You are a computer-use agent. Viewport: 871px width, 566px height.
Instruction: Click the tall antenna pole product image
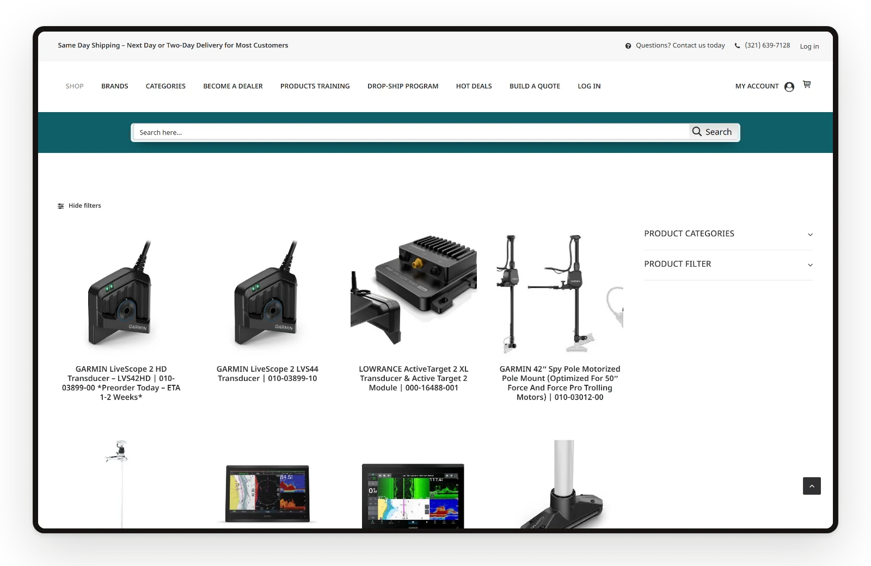point(121,484)
